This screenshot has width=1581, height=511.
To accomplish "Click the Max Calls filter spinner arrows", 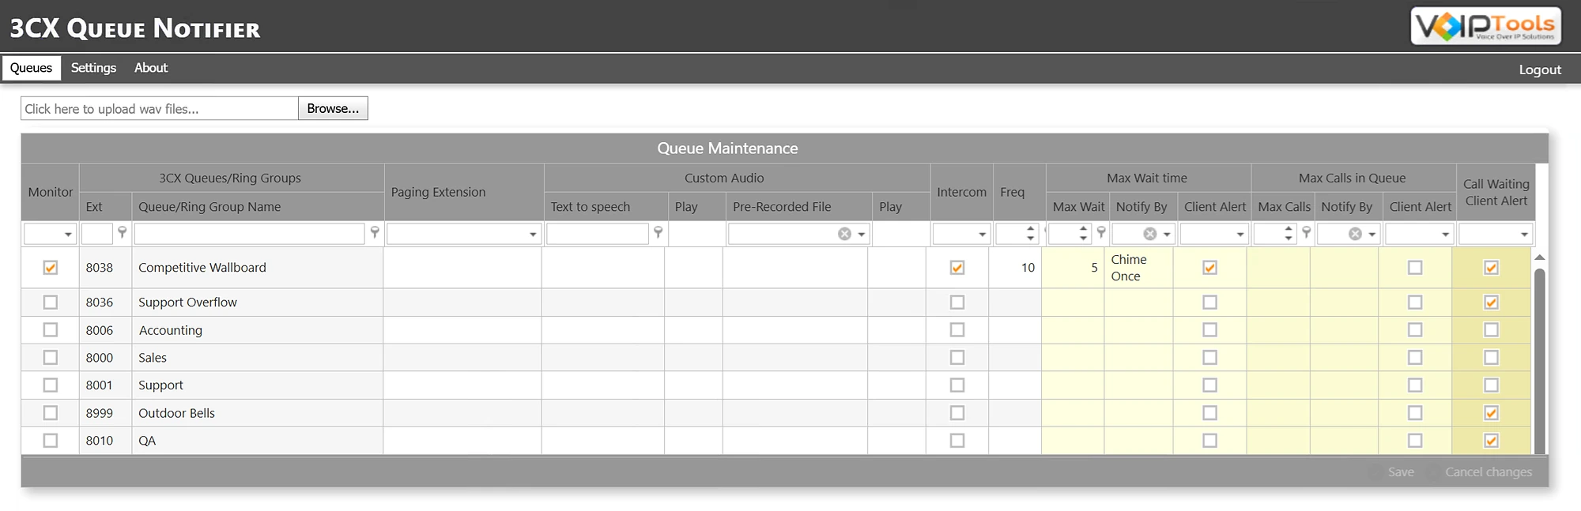I will click(1289, 234).
